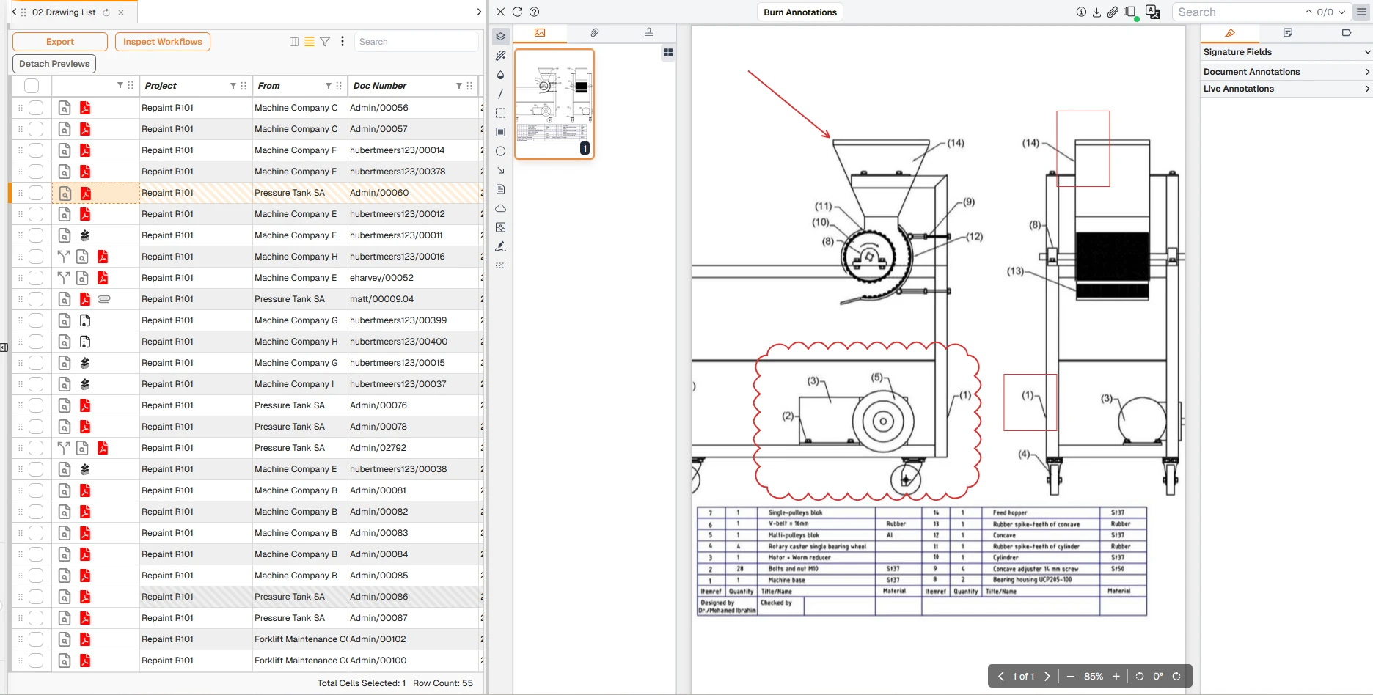Image resolution: width=1373 pixels, height=695 pixels.
Task: Tick the select-all checkbox in table header
Action: pos(32,86)
